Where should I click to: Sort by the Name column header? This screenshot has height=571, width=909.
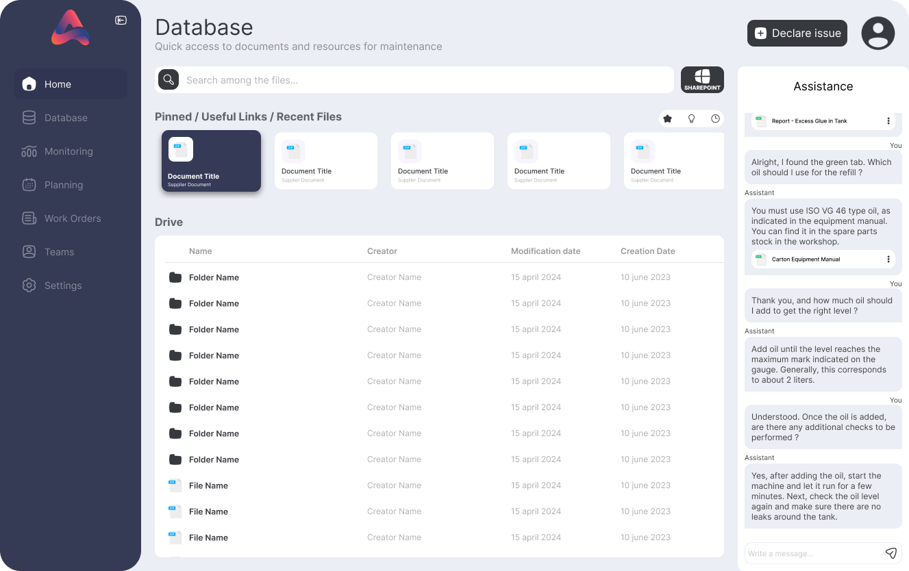(201, 251)
